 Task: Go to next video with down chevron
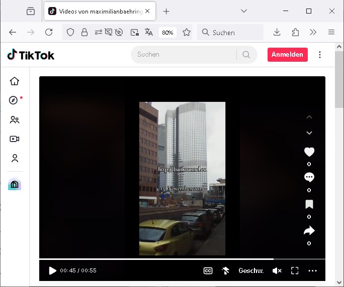(309, 133)
